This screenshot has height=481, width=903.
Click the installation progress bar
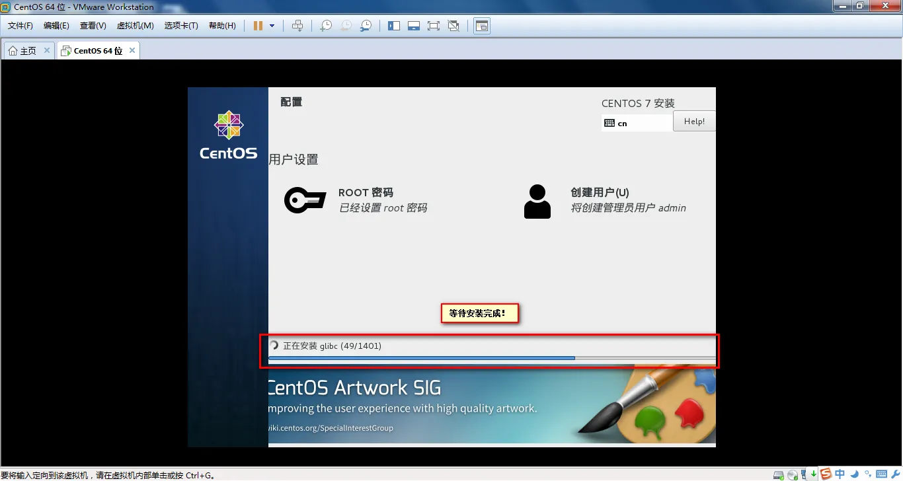[492, 358]
